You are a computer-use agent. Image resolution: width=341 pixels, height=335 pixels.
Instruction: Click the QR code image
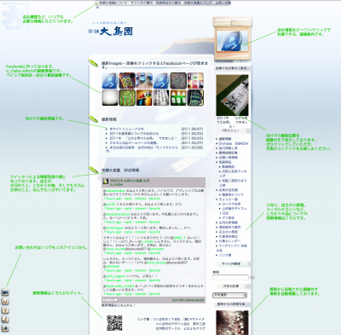114,323
